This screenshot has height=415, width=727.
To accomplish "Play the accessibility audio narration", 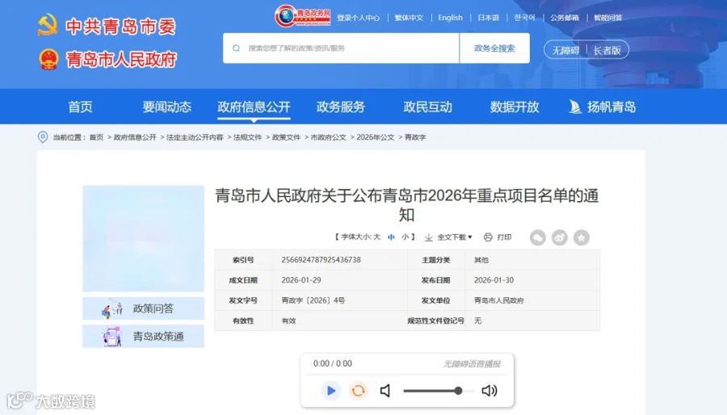I will coord(331,391).
